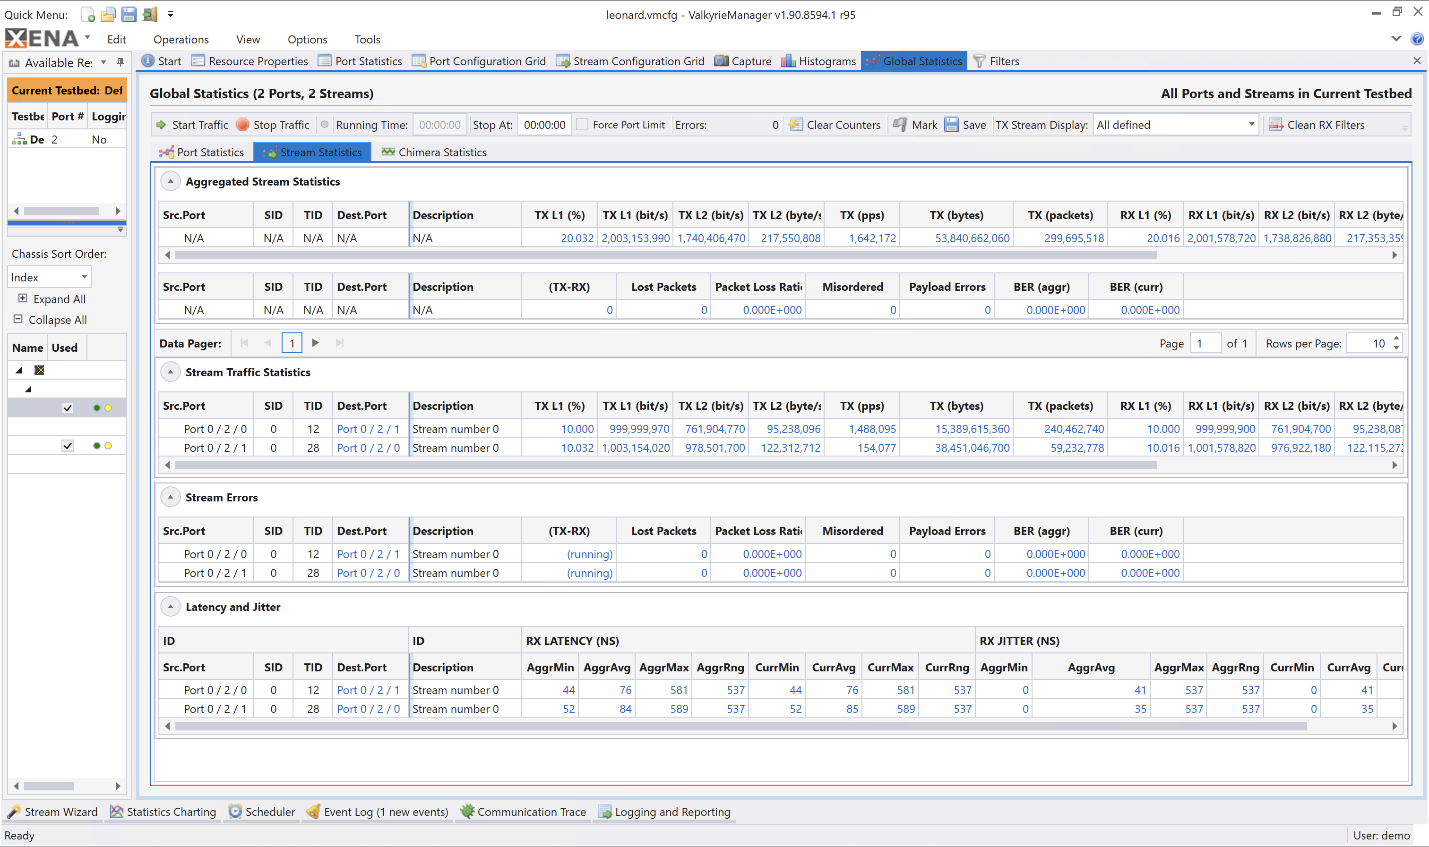Viewport: 1429px width, 847px height.
Task: Open the Scheduler panel
Action: click(x=262, y=812)
